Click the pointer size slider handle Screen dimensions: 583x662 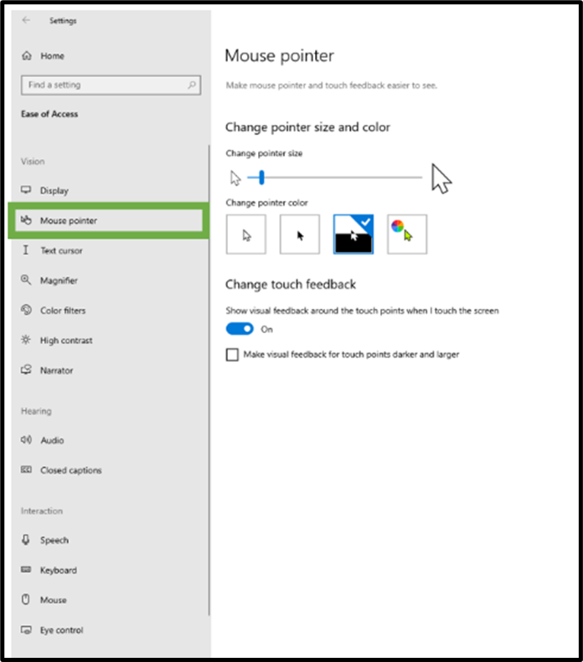pyautogui.click(x=261, y=177)
